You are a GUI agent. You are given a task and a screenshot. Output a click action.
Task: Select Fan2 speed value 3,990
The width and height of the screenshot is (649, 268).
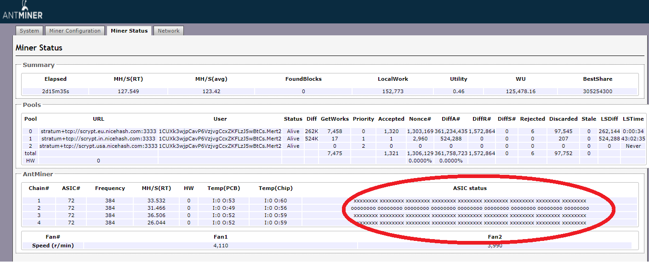click(x=495, y=246)
